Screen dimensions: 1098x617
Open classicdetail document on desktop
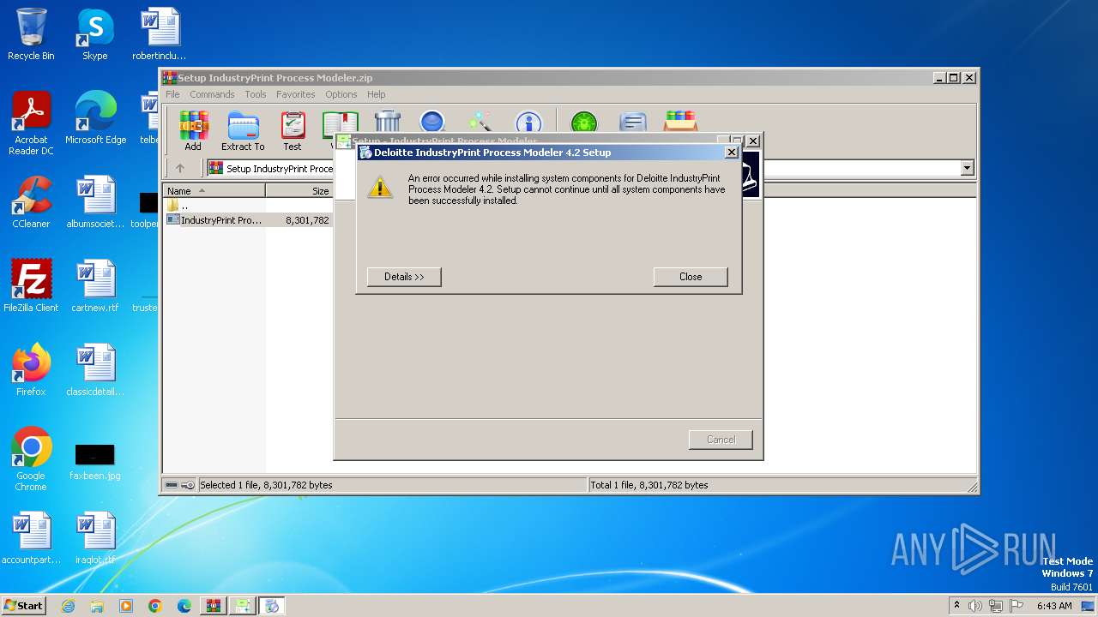pos(95,370)
